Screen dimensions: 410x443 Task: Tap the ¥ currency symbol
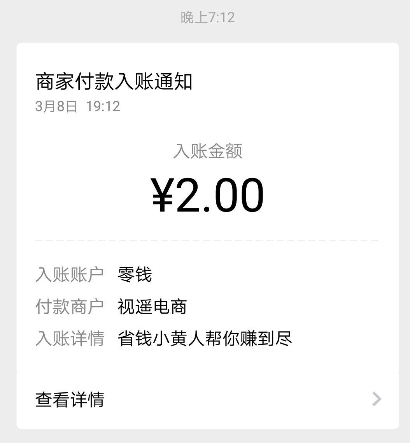[162, 195]
